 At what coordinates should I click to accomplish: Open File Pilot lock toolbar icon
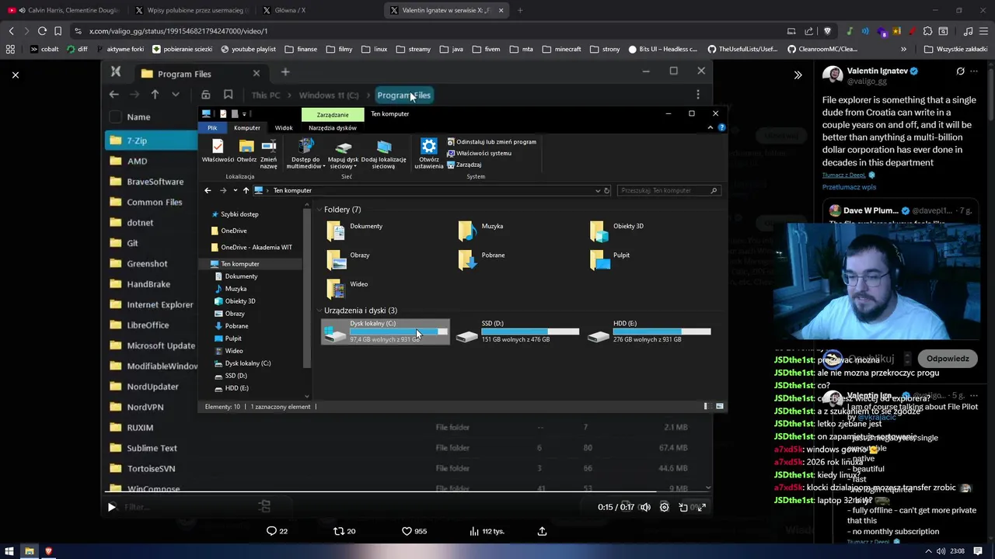point(205,95)
